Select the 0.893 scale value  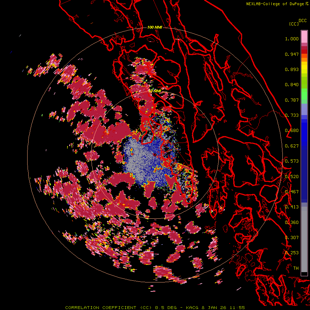point(292,69)
